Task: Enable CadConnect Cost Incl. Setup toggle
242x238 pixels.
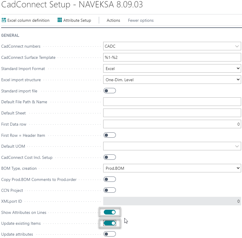Action: [110, 157]
